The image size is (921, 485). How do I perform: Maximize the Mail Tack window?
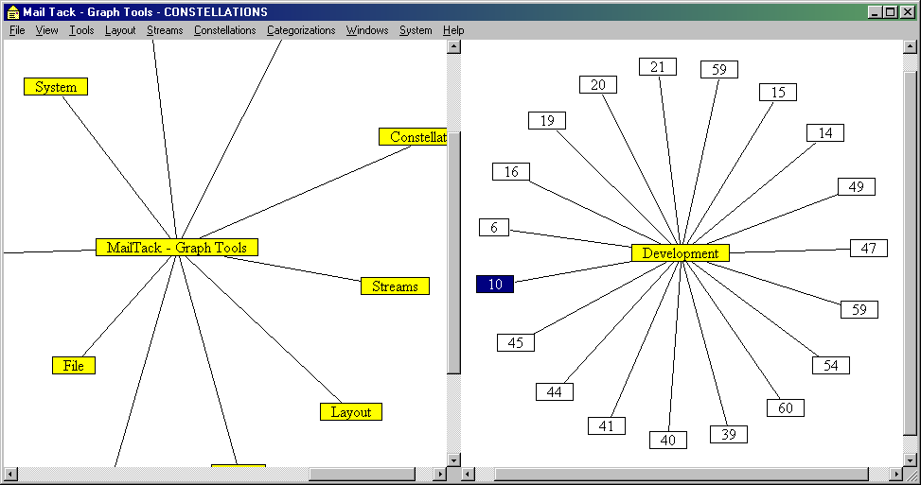point(891,11)
